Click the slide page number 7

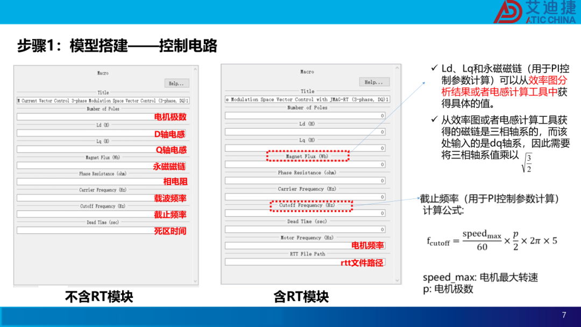coord(564,315)
